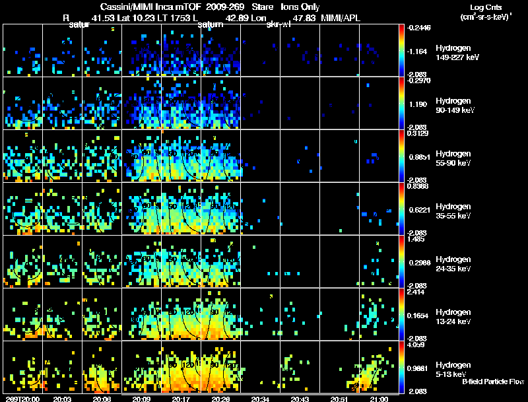Screen dimensions: 528x402
Task: Open the Hydrogen 5-13 keV panel at 21:00
Action: [379, 367]
